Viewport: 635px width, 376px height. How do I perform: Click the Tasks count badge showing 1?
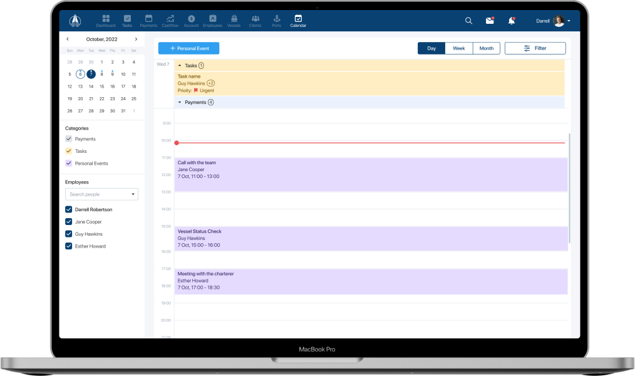point(201,65)
